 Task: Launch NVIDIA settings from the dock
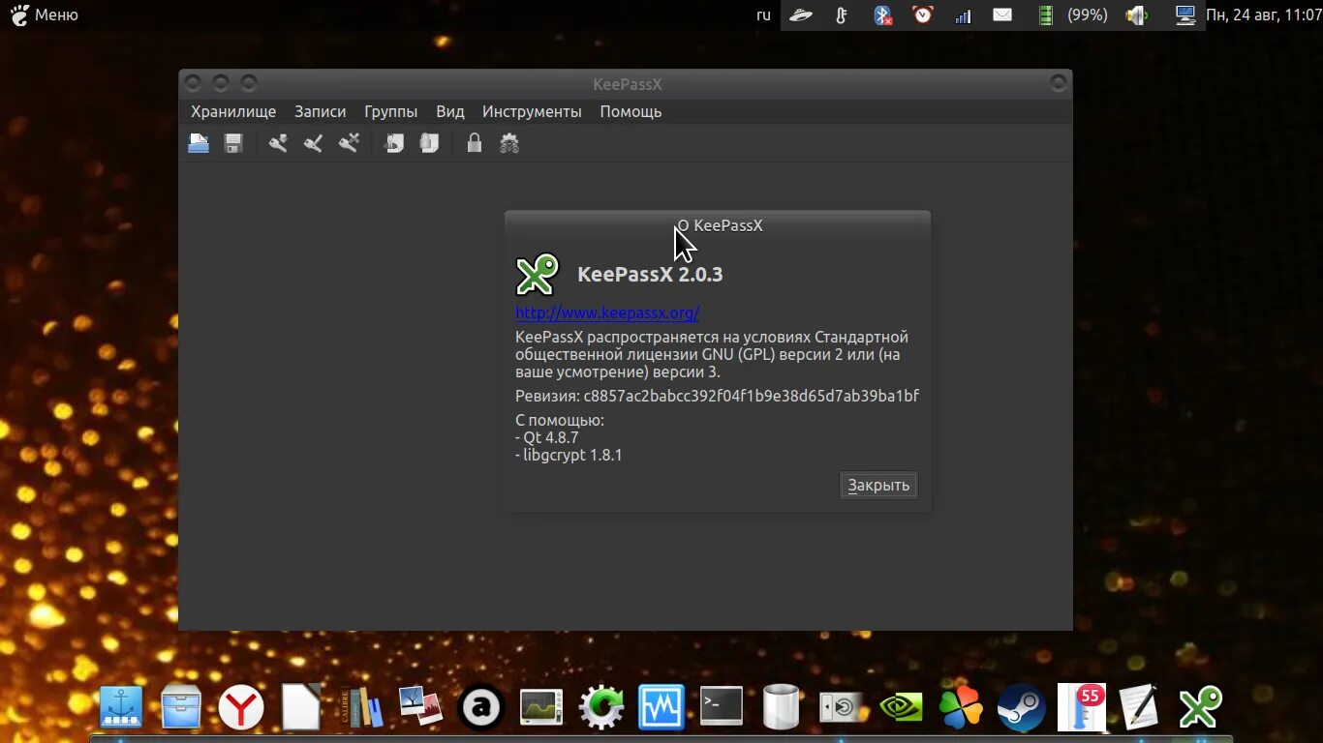(901, 707)
